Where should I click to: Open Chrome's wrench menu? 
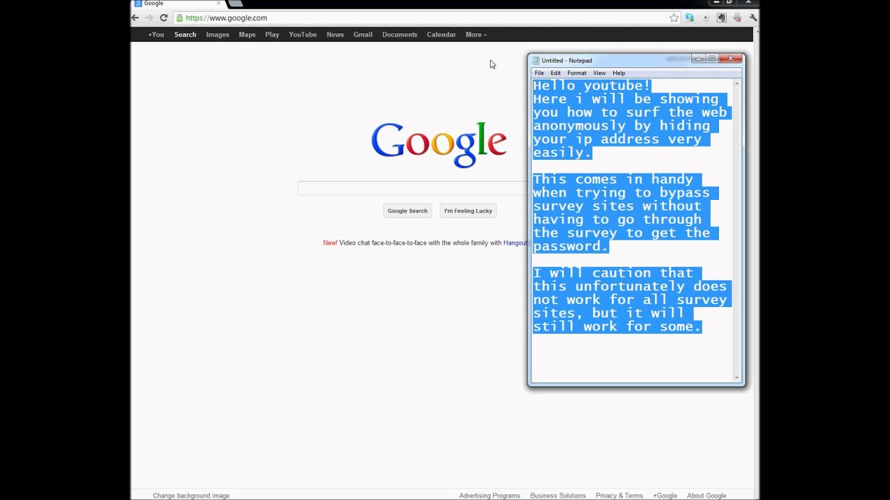coord(753,18)
